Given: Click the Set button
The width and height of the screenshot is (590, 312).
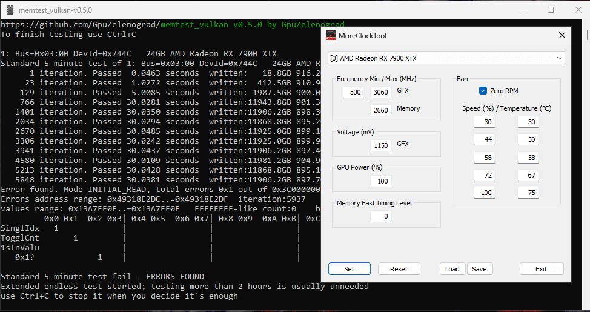Looking at the screenshot, I should point(349,269).
